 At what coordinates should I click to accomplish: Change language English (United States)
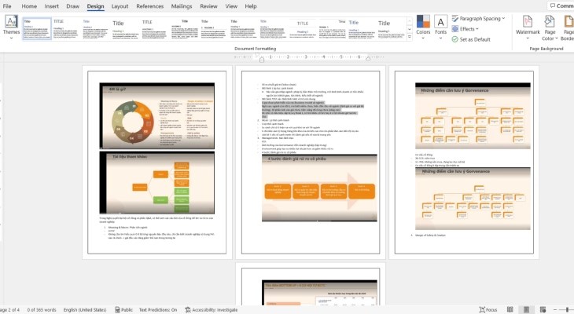click(x=85, y=309)
